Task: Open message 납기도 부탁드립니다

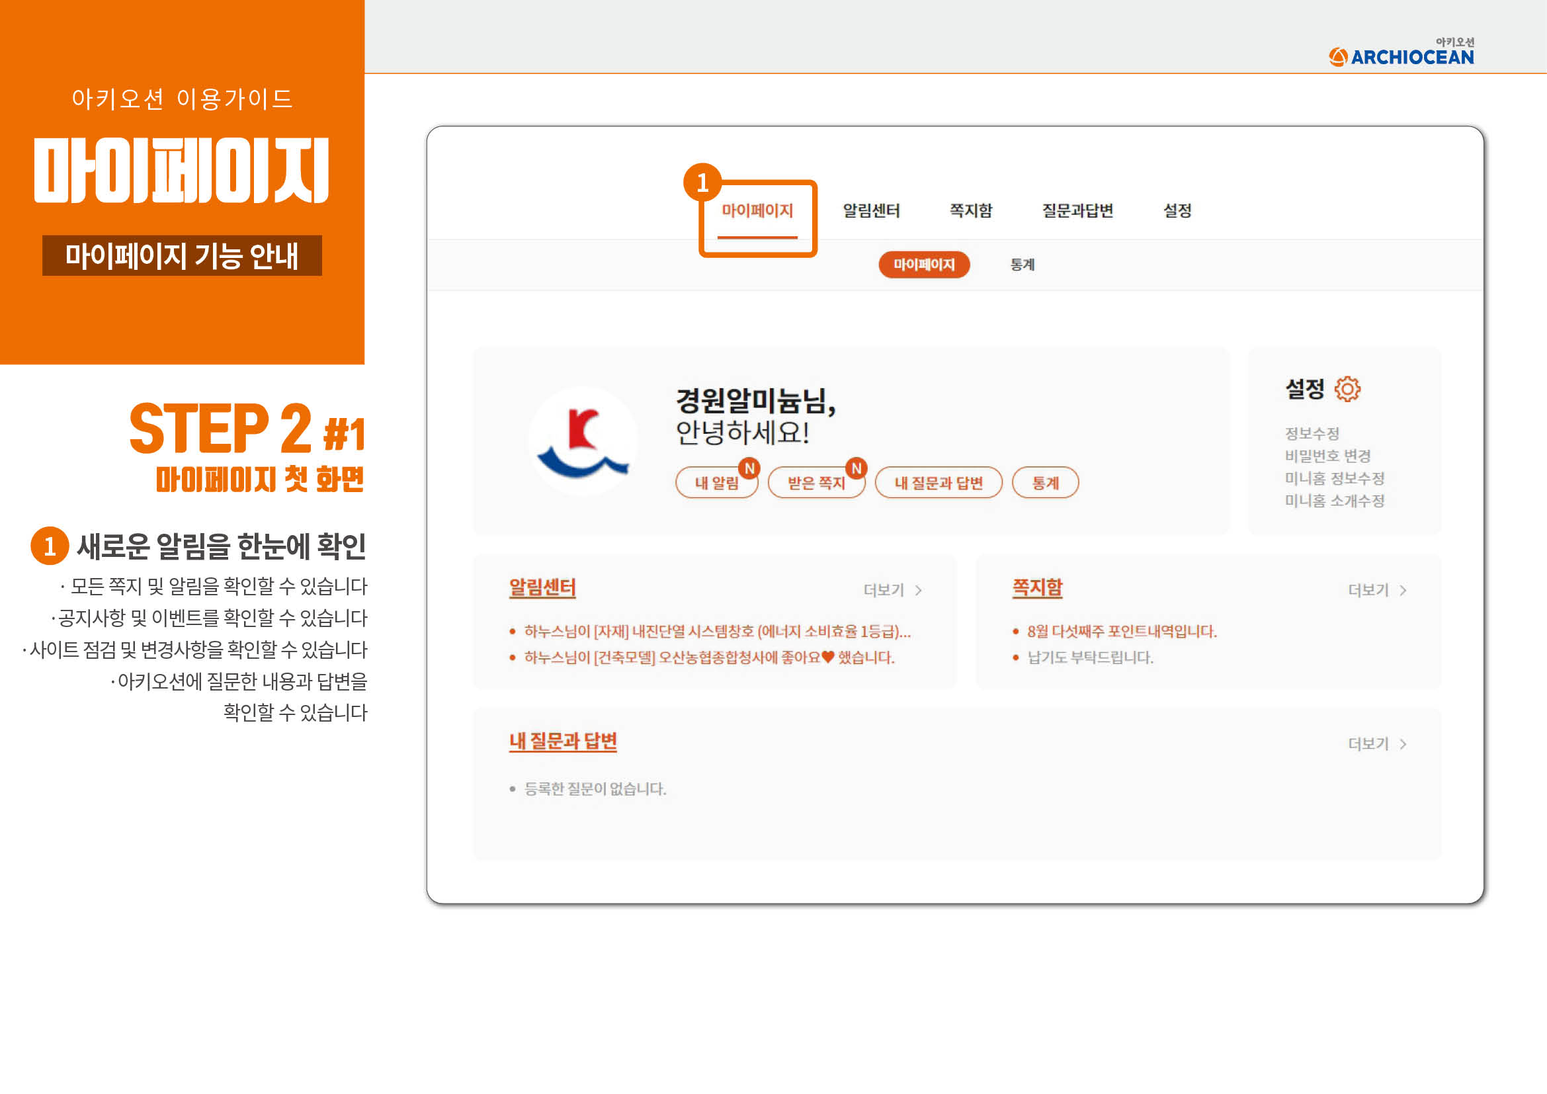Action: tap(1090, 657)
